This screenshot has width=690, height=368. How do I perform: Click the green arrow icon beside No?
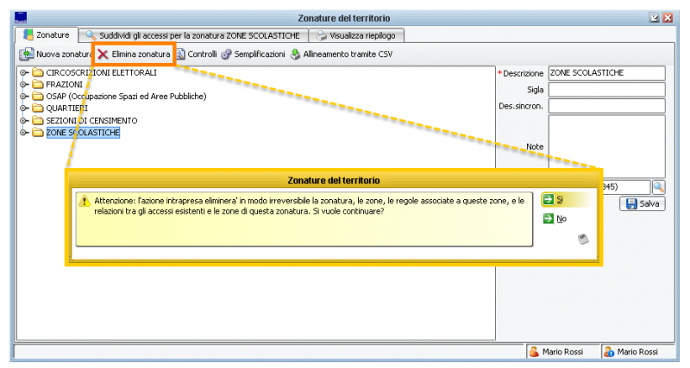pyautogui.click(x=549, y=219)
